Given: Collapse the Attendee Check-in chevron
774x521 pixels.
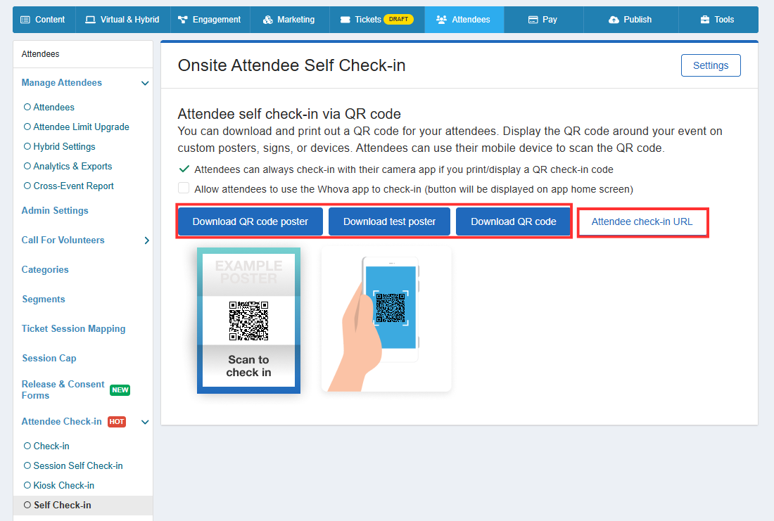Looking at the screenshot, I should coord(145,422).
